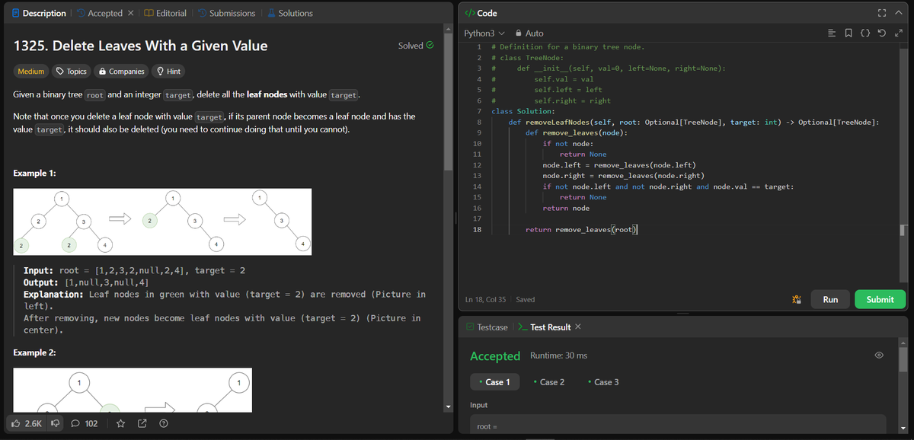Open the Python3 language dropdown

point(484,33)
